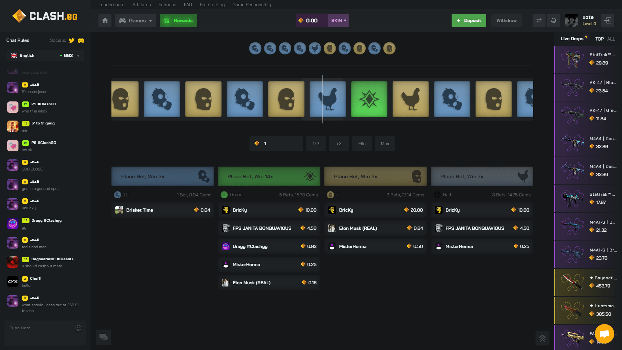The image size is (622, 350).
Task: Click the swap arrows icon
Action: (x=539, y=20)
